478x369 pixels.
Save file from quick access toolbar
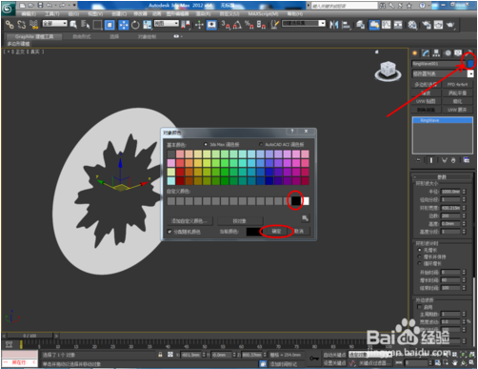pyautogui.click(x=40, y=5)
